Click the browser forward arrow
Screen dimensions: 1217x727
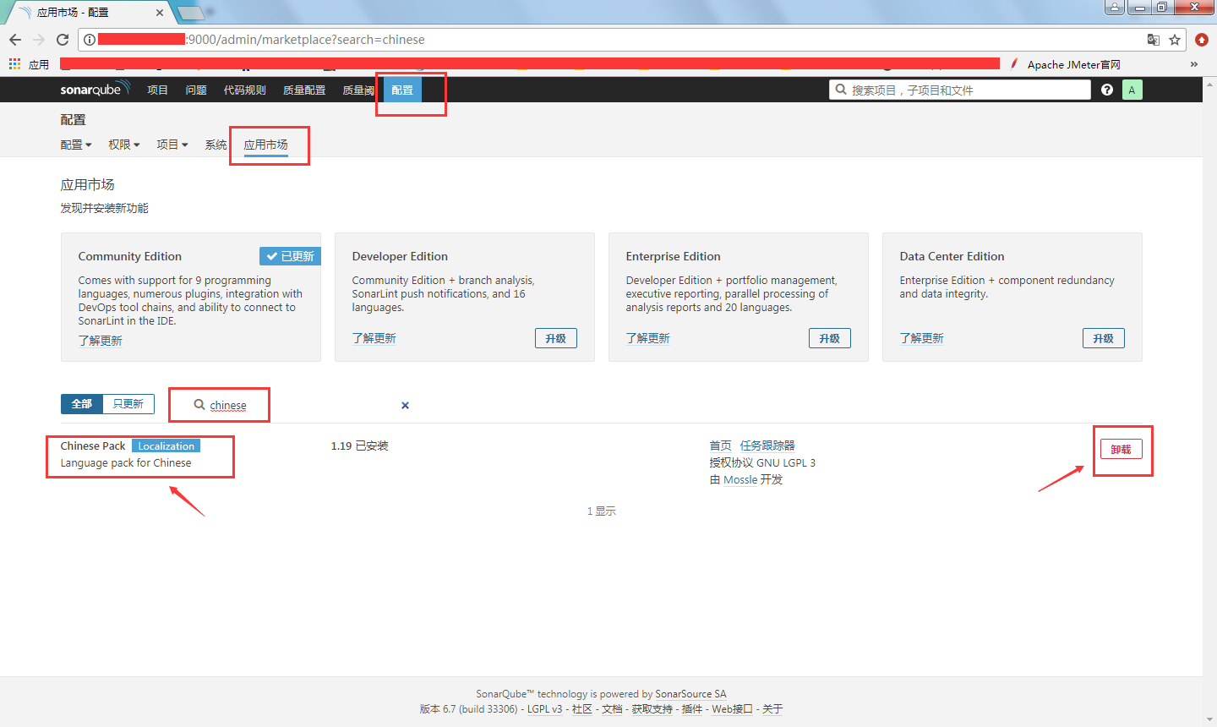(x=39, y=40)
